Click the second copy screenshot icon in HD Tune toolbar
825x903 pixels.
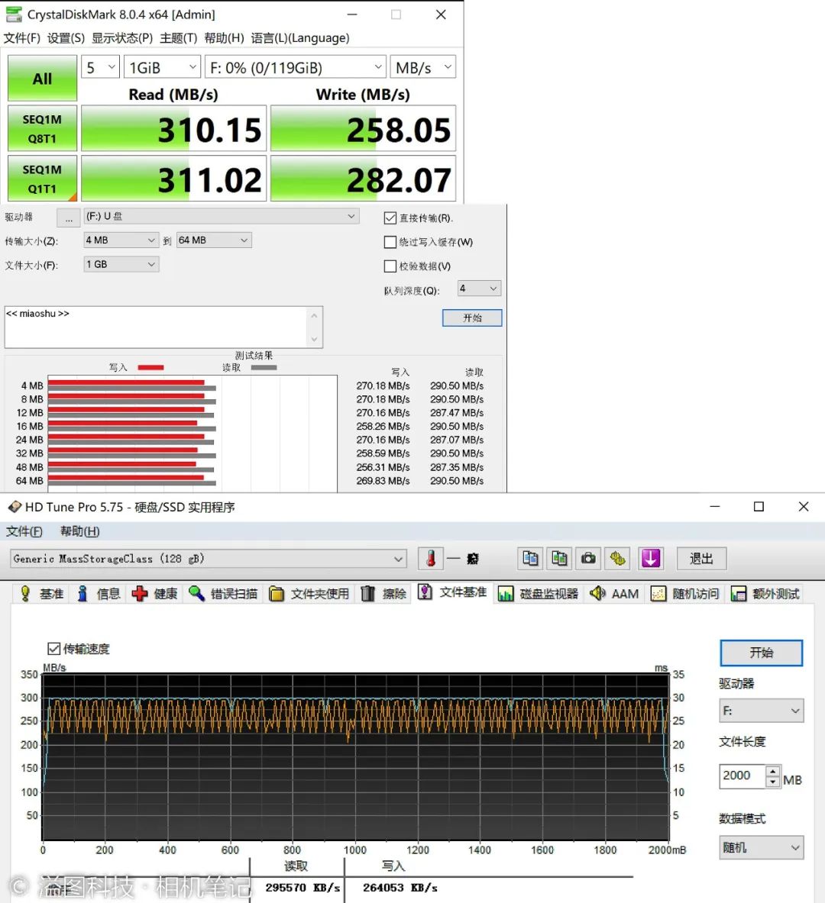click(x=559, y=558)
